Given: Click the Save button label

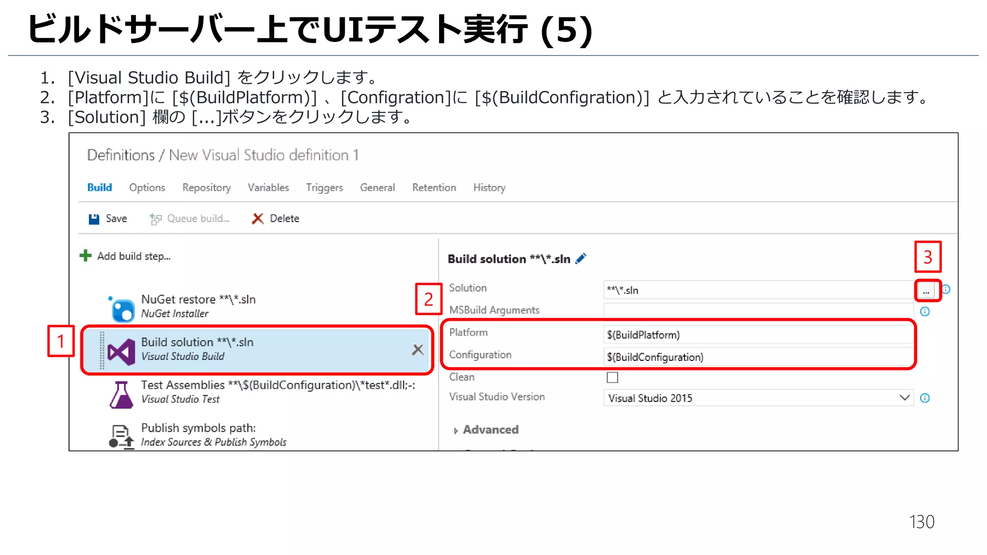Looking at the screenshot, I should point(117,219).
